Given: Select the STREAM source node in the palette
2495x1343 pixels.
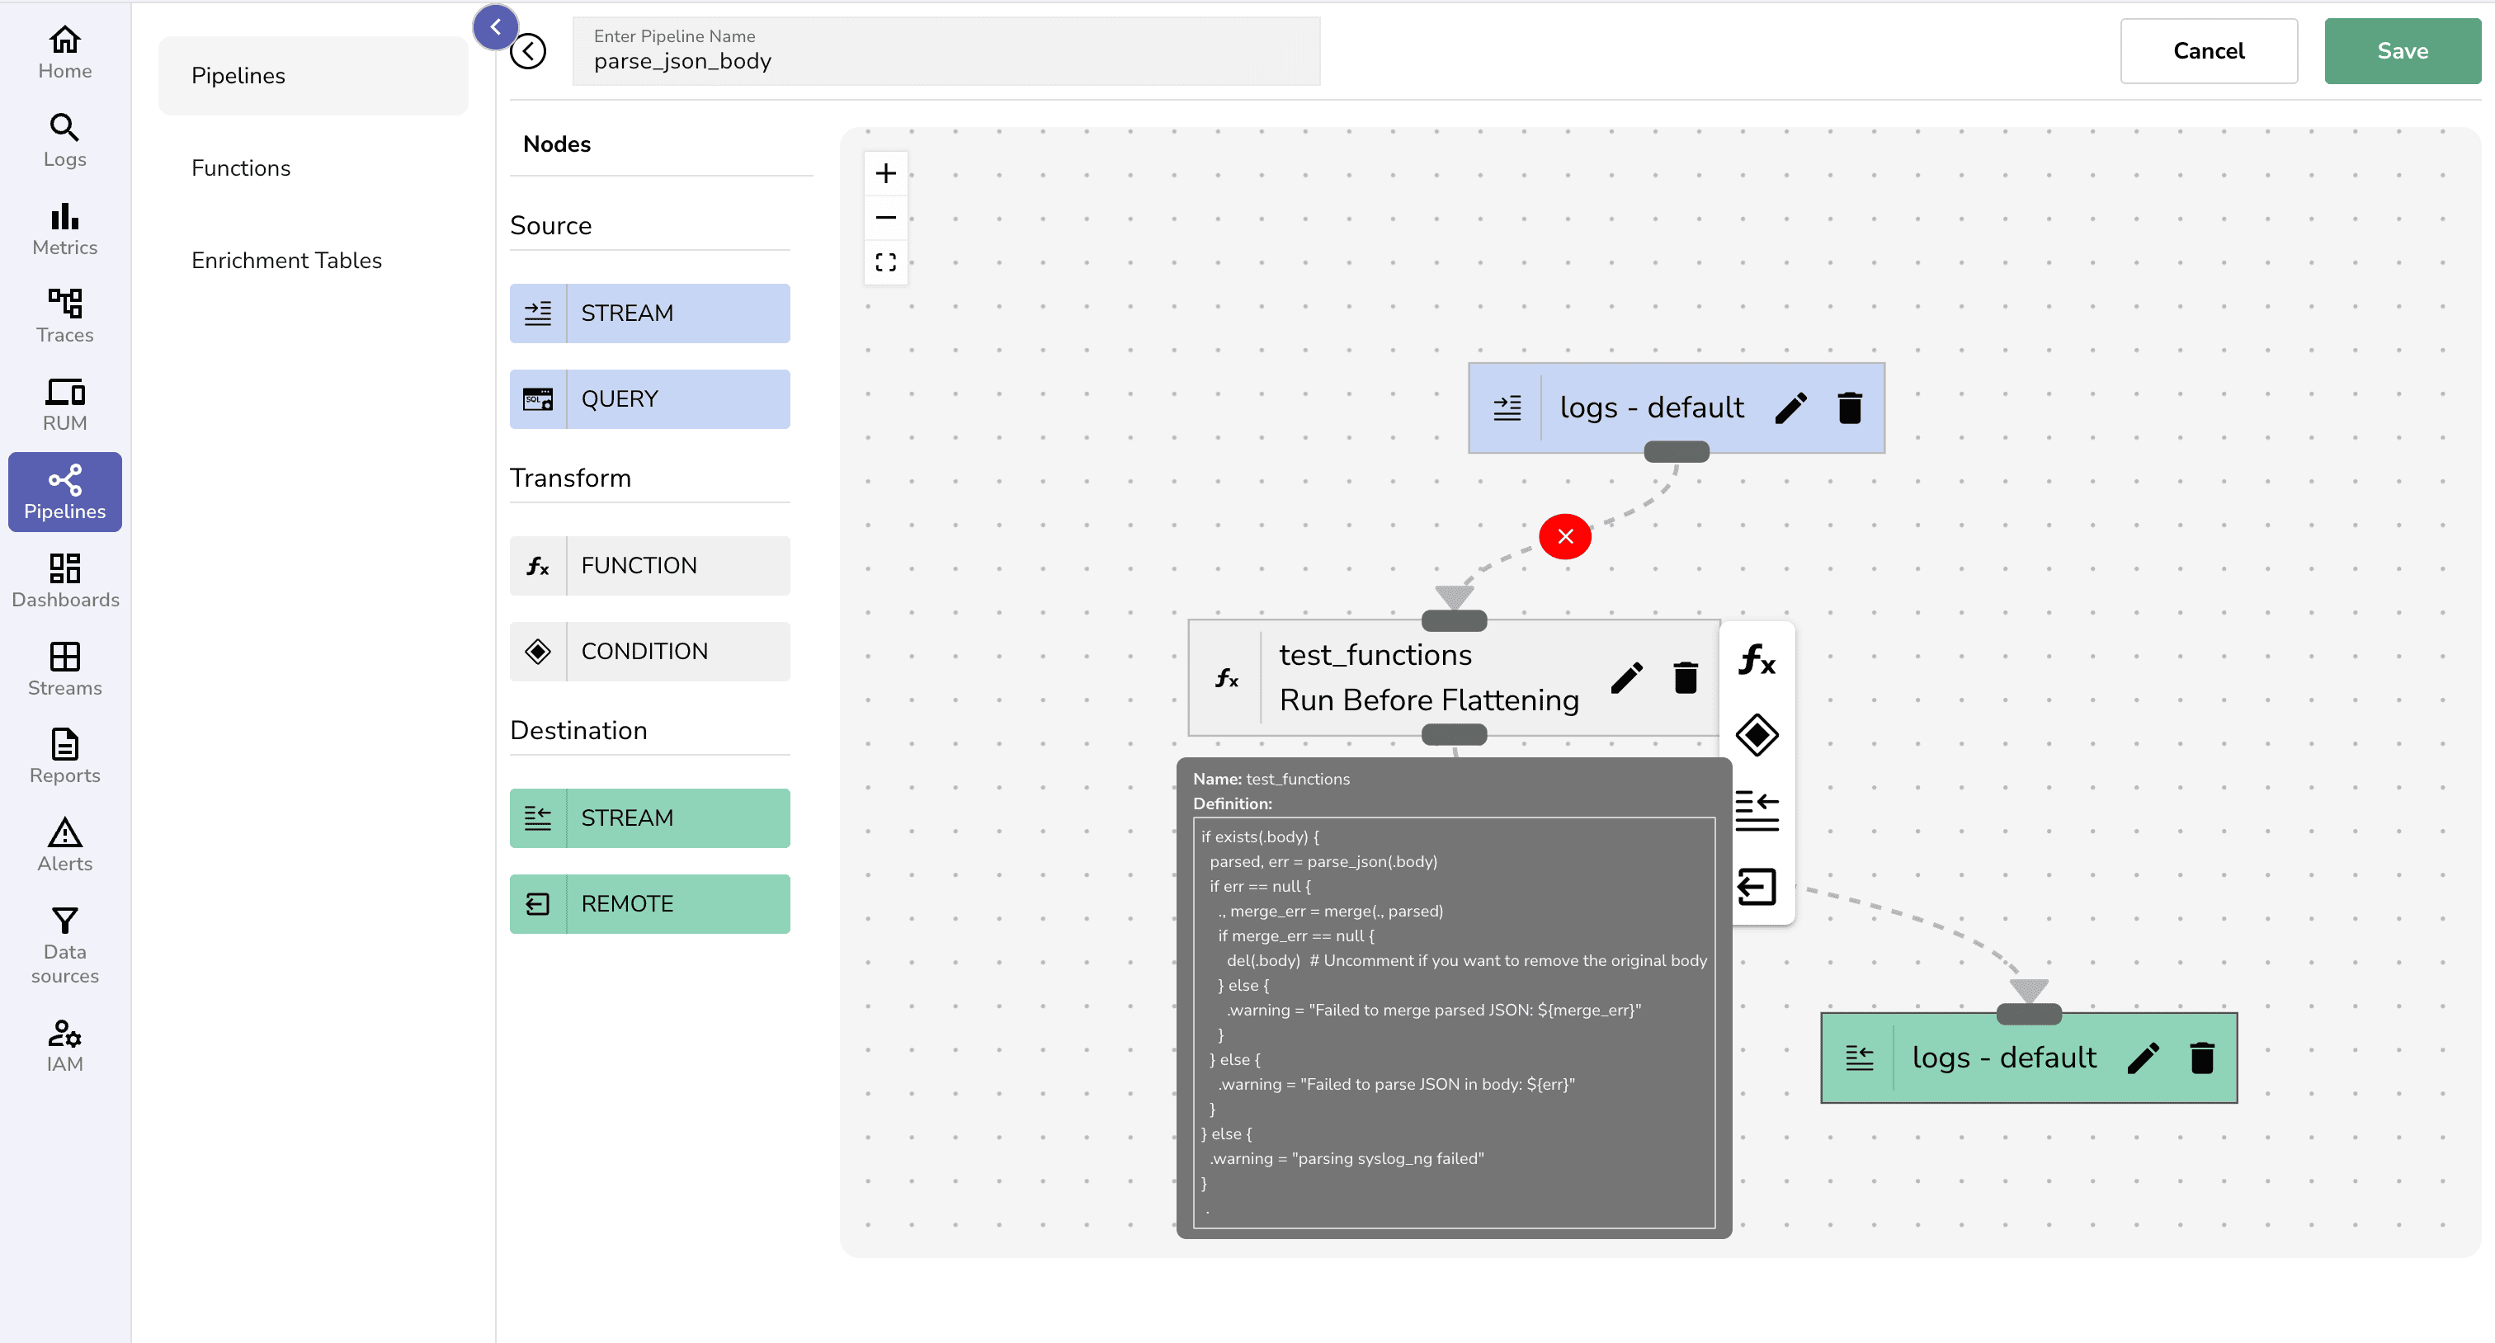Looking at the screenshot, I should (x=649, y=313).
